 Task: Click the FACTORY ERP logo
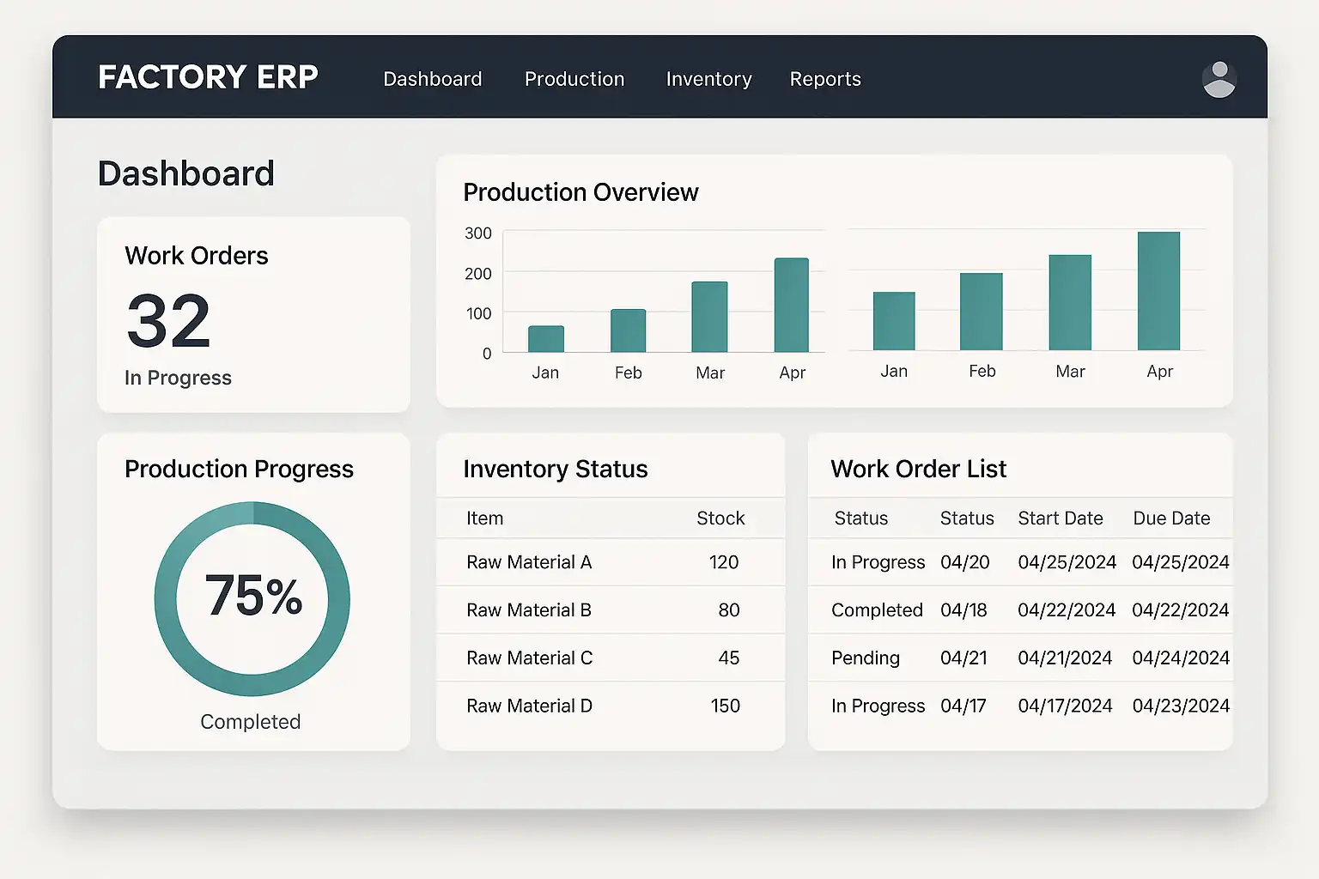[208, 77]
